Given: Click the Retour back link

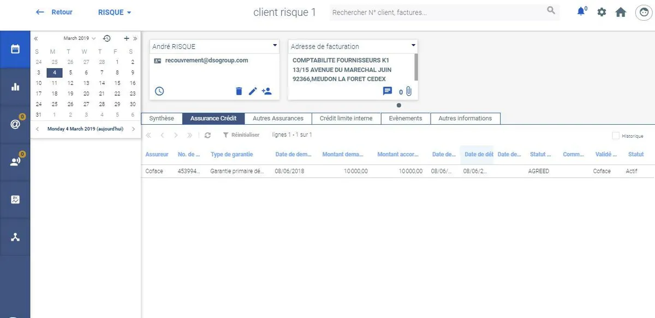Looking at the screenshot, I should (x=54, y=12).
